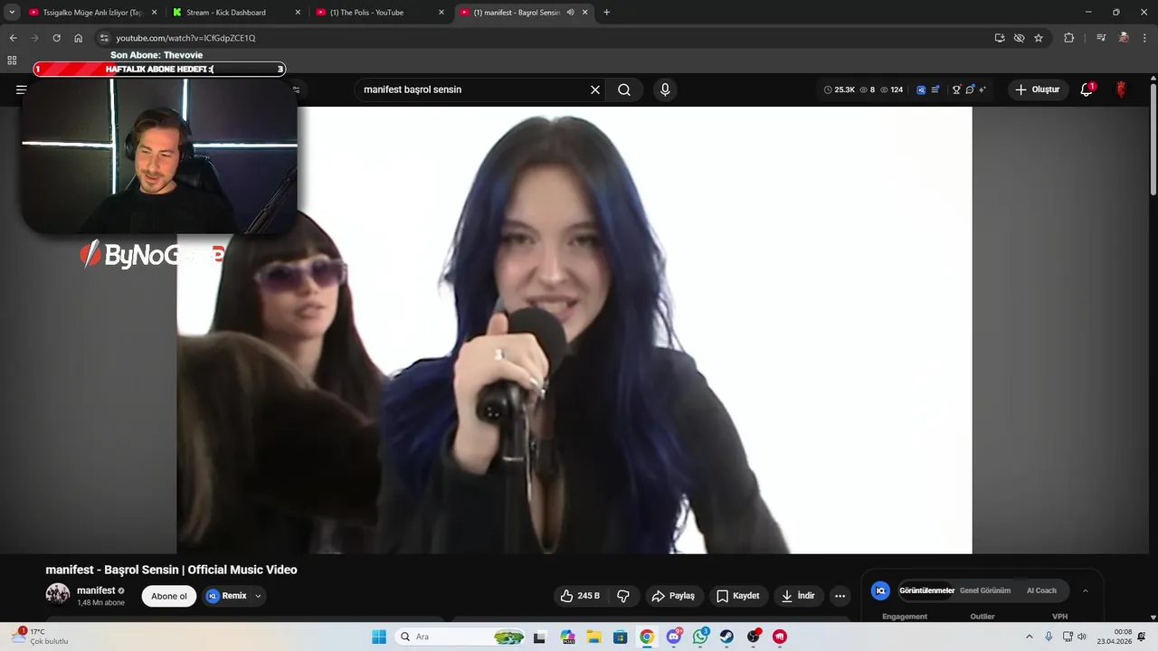The height and width of the screenshot is (651, 1158).
Task: Click the İndir download button
Action: pos(799,596)
